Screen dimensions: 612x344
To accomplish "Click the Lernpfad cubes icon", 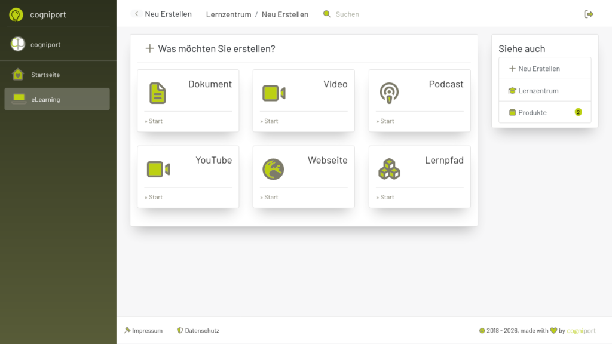I will point(389,170).
